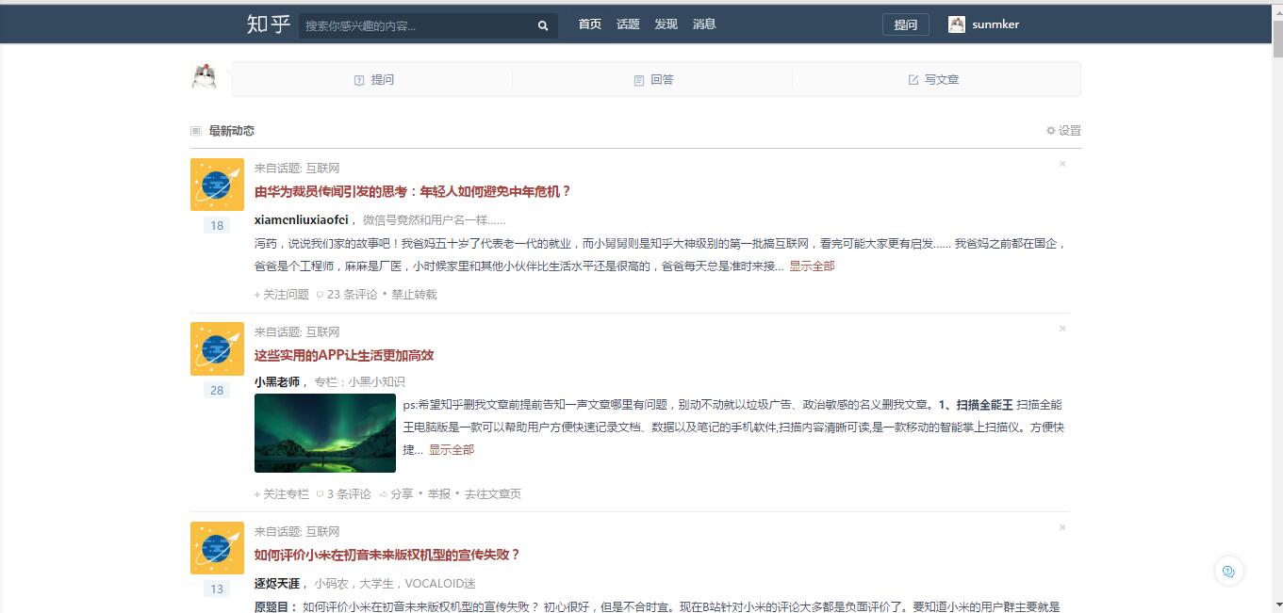1283x613 pixels.
Task: Switch to the 发现 navigation item
Action: pos(666,24)
